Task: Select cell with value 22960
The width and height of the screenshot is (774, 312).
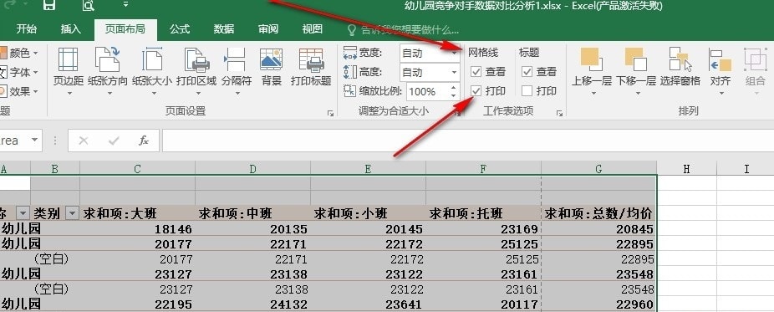Action: [x=598, y=304]
